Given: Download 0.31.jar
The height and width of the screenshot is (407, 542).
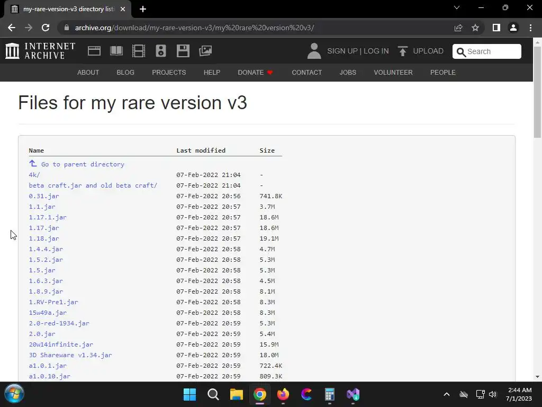Looking at the screenshot, I should click(x=44, y=196).
